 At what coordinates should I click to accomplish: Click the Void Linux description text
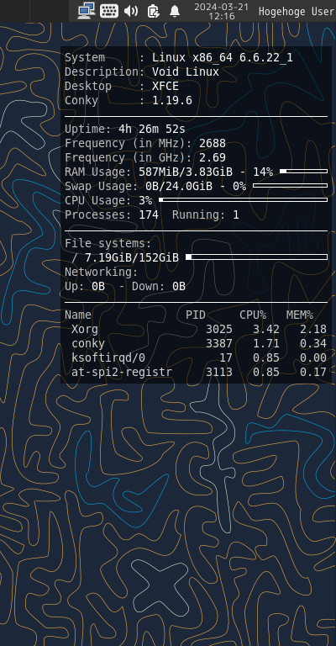pyautogui.click(x=186, y=72)
